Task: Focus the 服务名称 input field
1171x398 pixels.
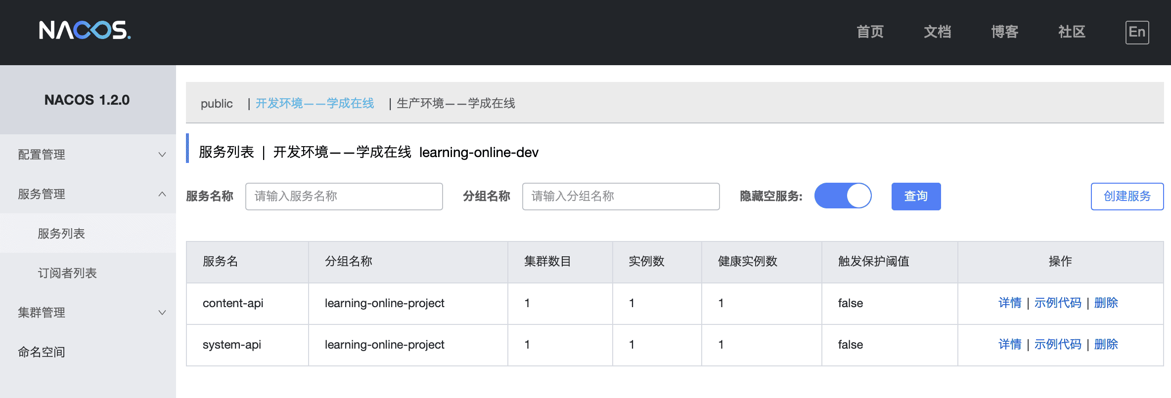Action: (x=344, y=197)
